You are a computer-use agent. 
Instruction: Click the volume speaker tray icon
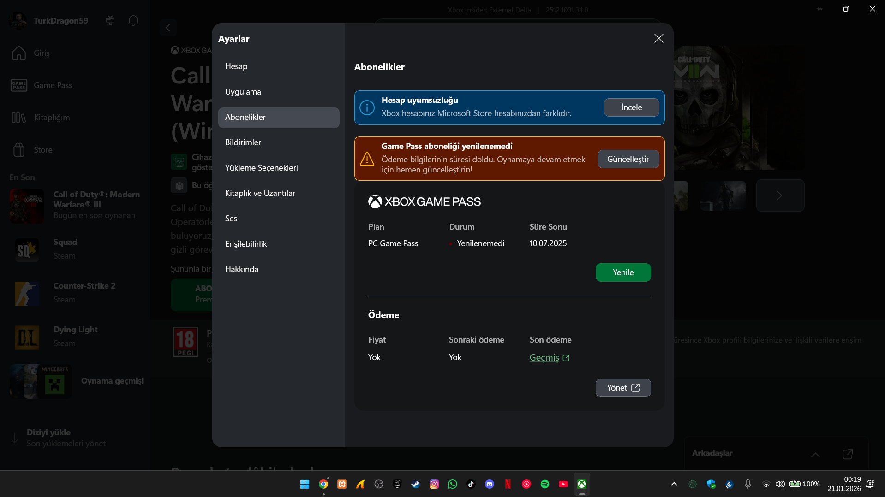point(780,484)
